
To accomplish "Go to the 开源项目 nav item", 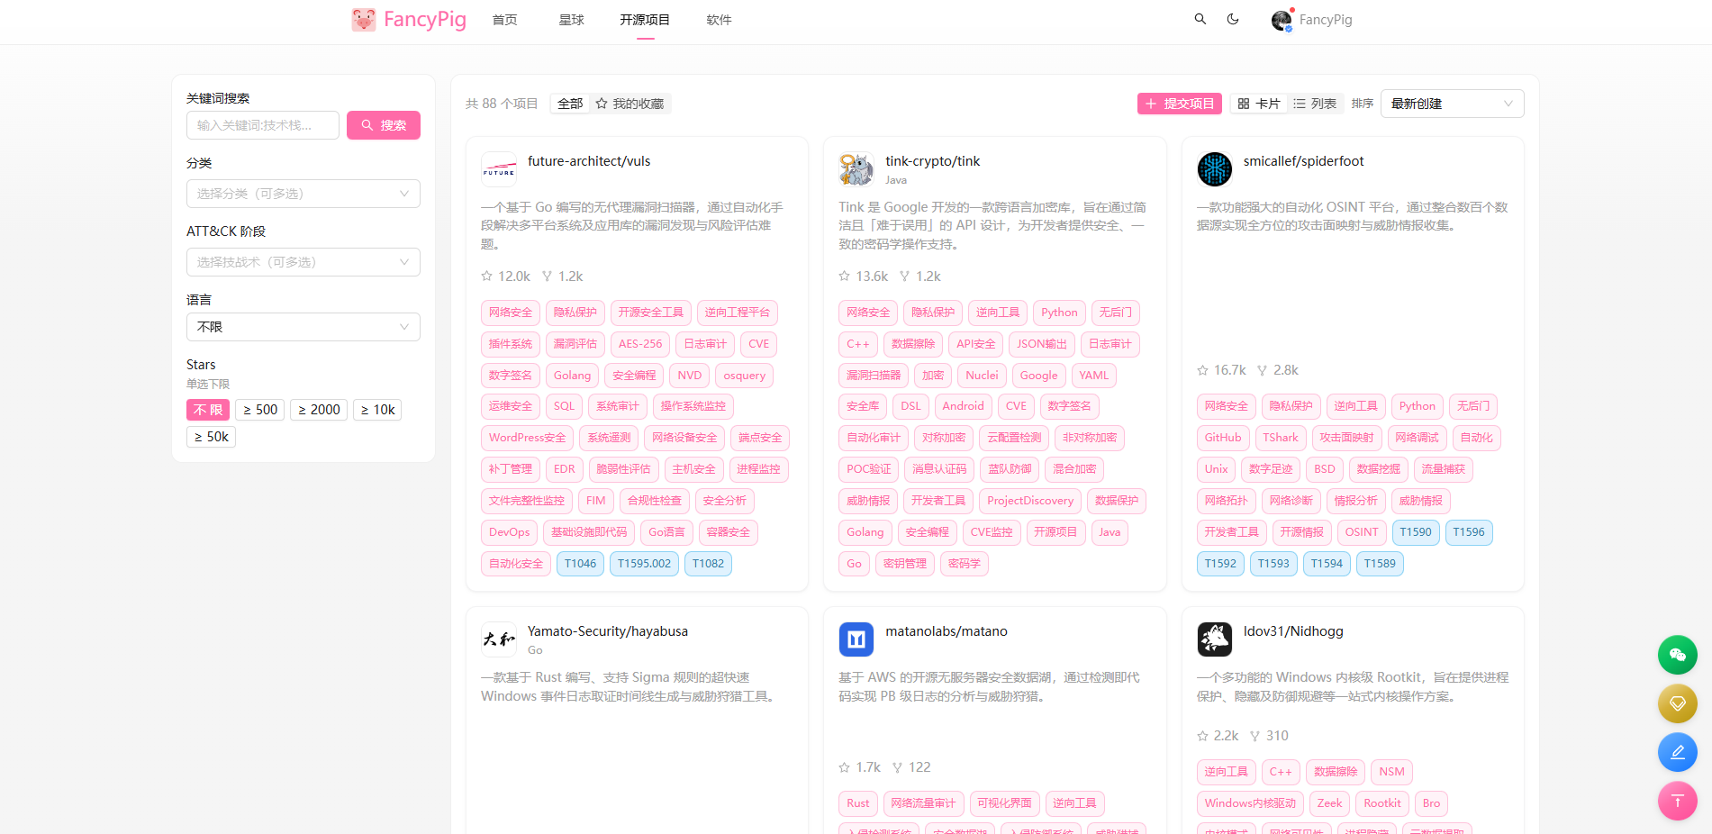I will (x=645, y=20).
